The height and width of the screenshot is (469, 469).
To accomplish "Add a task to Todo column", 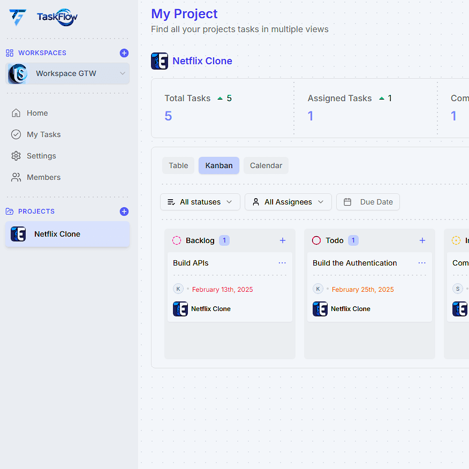I will 422,240.
